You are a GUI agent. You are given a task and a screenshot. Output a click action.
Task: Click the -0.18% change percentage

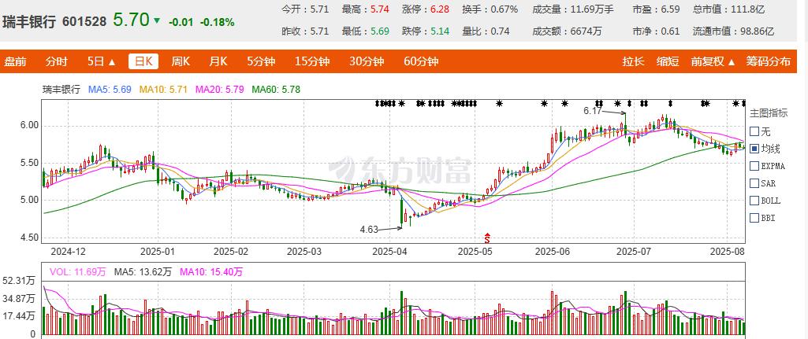217,22
